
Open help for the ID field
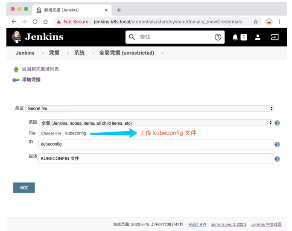click(277, 144)
